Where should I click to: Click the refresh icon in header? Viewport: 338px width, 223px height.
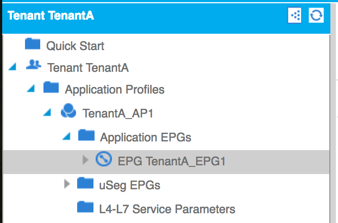click(x=316, y=15)
